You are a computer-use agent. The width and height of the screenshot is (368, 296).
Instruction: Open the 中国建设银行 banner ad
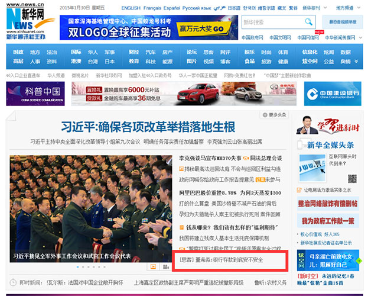(x=333, y=94)
